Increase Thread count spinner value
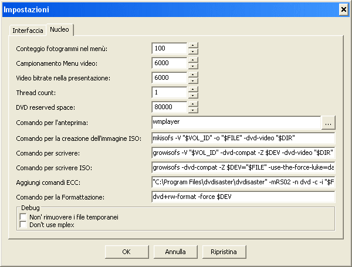This screenshot has width=352, height=267. (x=192, y=89)
